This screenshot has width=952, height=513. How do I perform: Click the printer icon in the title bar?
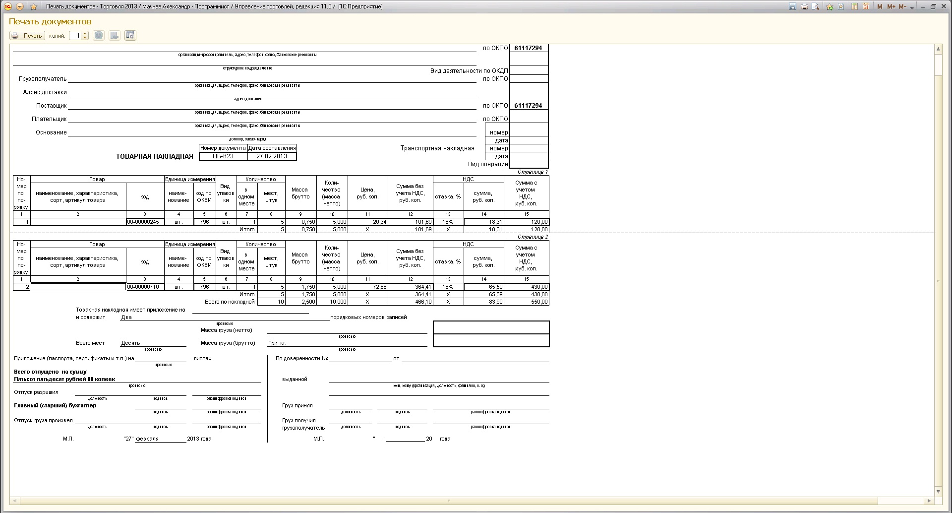click(804, 6)
